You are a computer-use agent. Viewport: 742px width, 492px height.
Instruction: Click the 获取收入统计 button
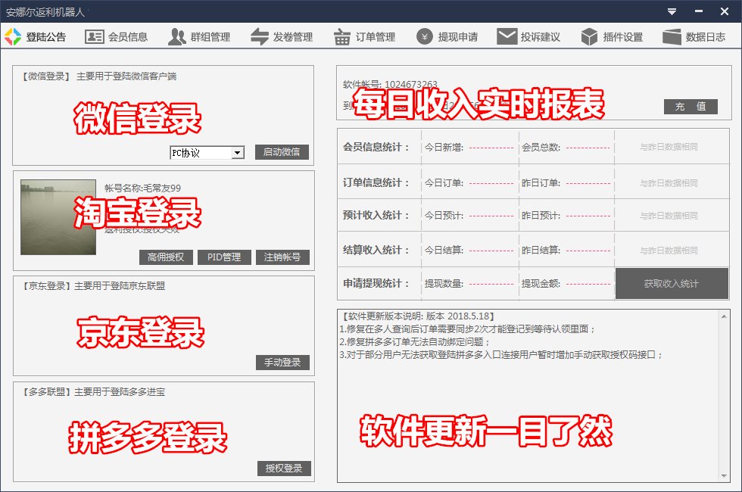672,284
